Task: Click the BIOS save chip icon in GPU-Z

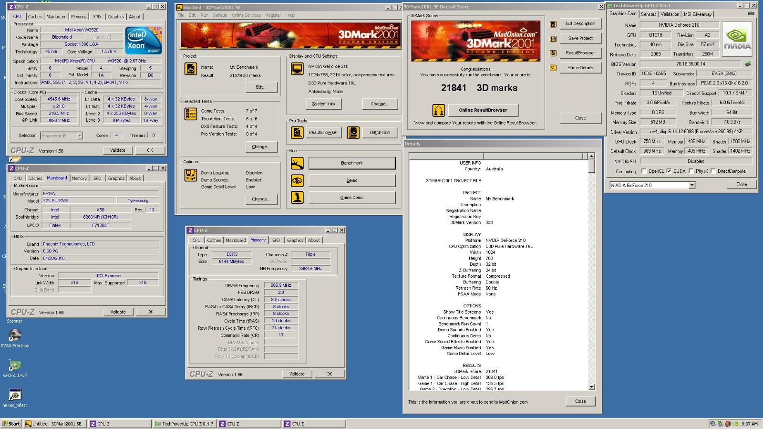Action: [x=748, y=63]
